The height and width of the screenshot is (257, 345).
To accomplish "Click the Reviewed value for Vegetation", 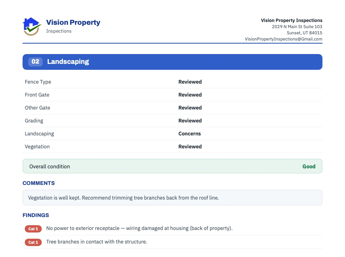I will pos(190,147).
